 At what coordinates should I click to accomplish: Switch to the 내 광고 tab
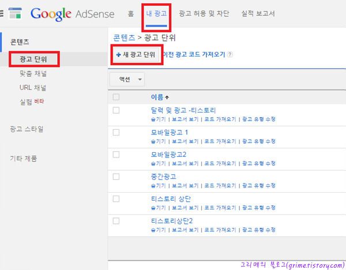click(156, 14)
